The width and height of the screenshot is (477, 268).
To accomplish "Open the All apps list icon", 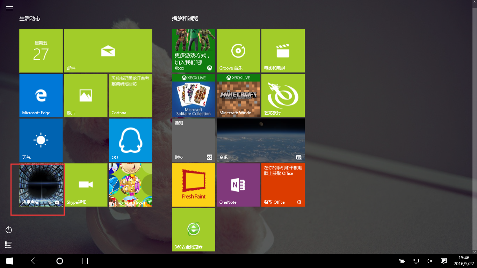I will [9, 245].
